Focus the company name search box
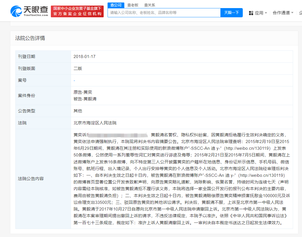This screenshot has height=237, width=302. 164,13
